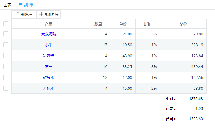
Task: Click the plus icon on 增加多行
Action: tap(41, 14)
